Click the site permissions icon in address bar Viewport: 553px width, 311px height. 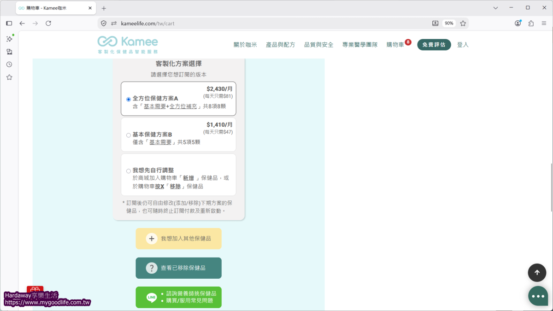pyautogui.click(x=114, y=23)
